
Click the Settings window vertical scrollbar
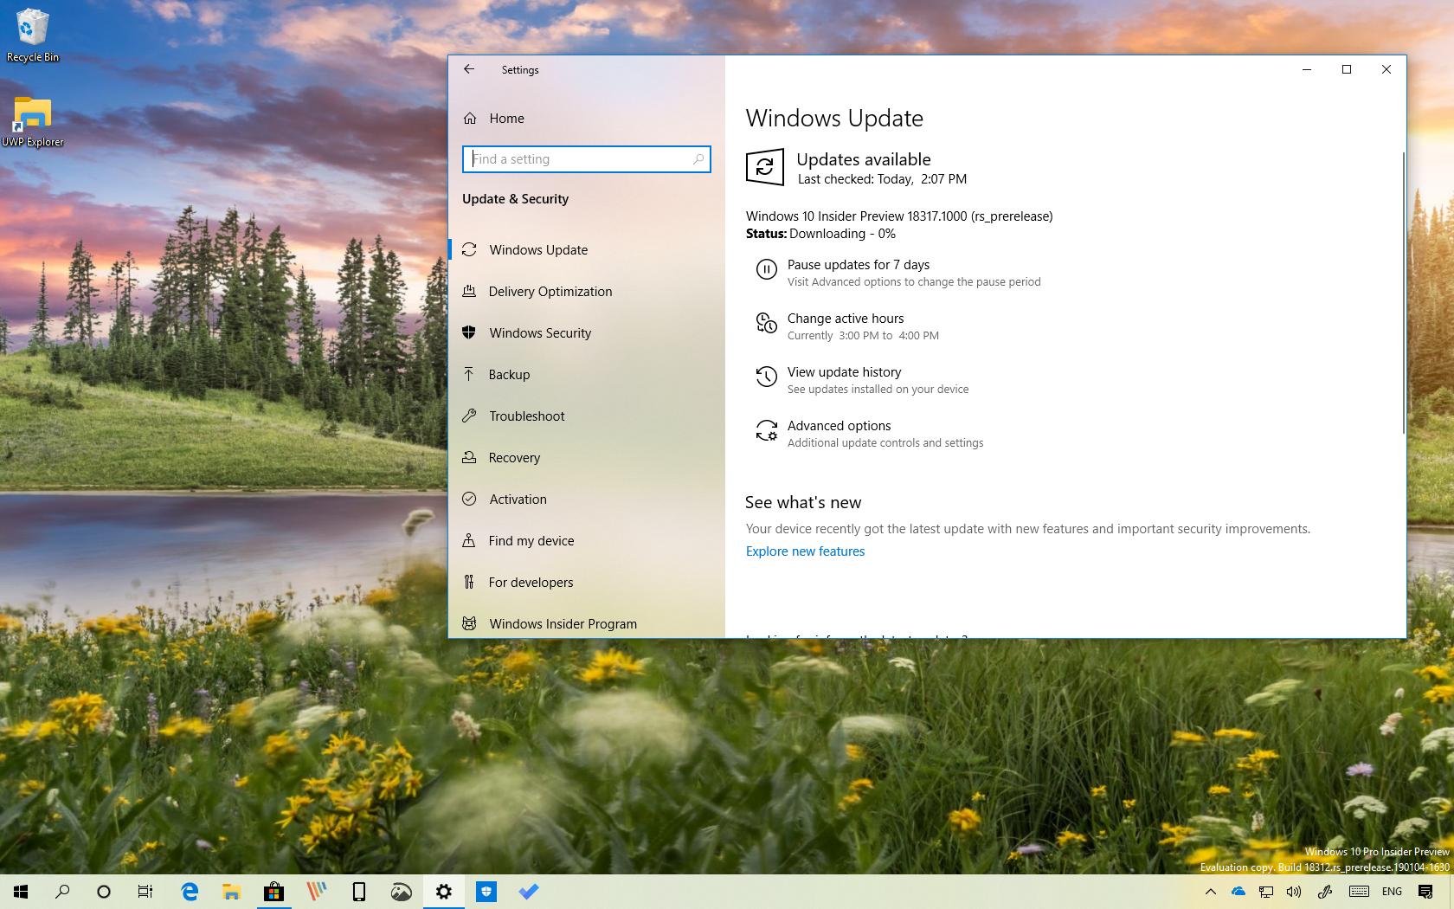(1402, 293)
